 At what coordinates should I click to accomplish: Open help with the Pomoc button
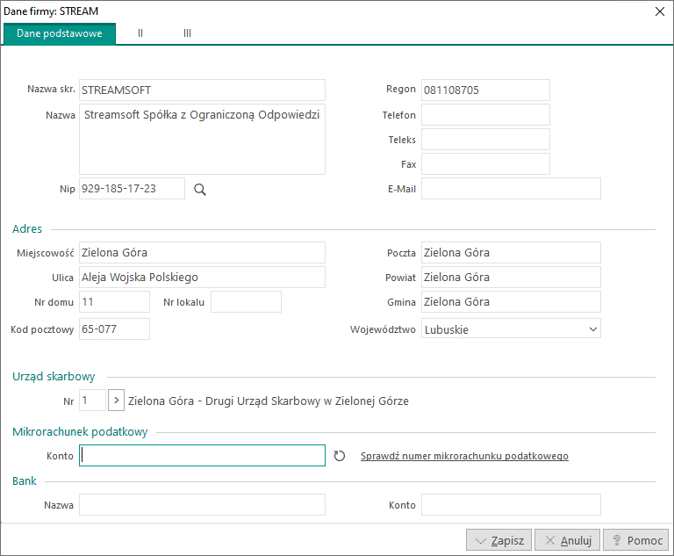635,540
